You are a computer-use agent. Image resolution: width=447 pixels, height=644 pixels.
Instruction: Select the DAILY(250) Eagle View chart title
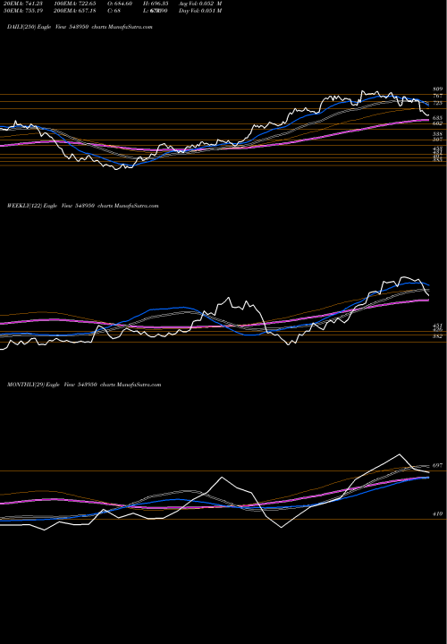point(80,27)
